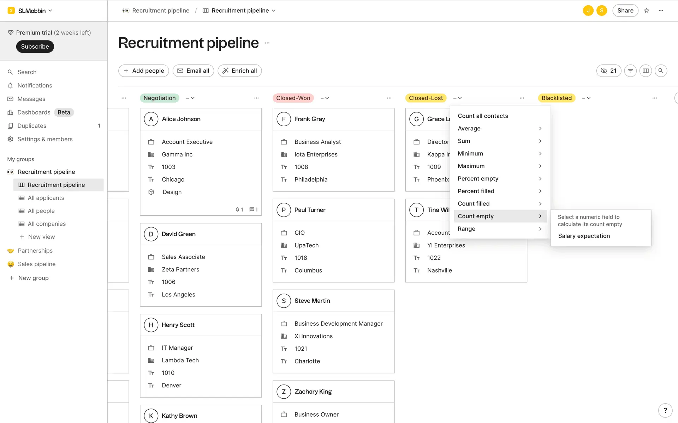Open the filter icon in the toolbar
The height and width of the screenshot is (423, 678).
click(x=630, y=71)
